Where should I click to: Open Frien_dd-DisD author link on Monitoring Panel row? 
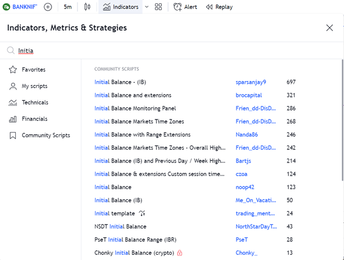click(256, 108)
